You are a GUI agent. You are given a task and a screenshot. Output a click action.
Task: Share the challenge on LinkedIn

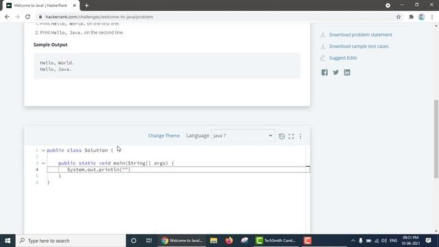point(347,73)
